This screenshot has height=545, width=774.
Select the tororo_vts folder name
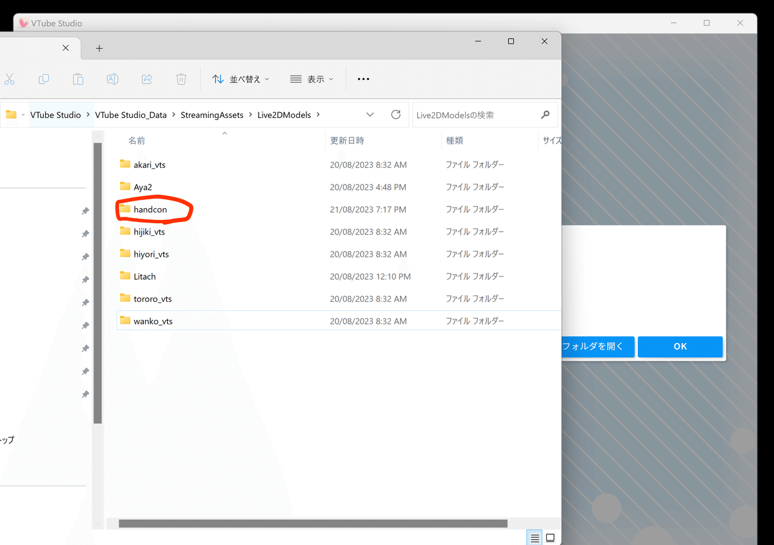152,299
